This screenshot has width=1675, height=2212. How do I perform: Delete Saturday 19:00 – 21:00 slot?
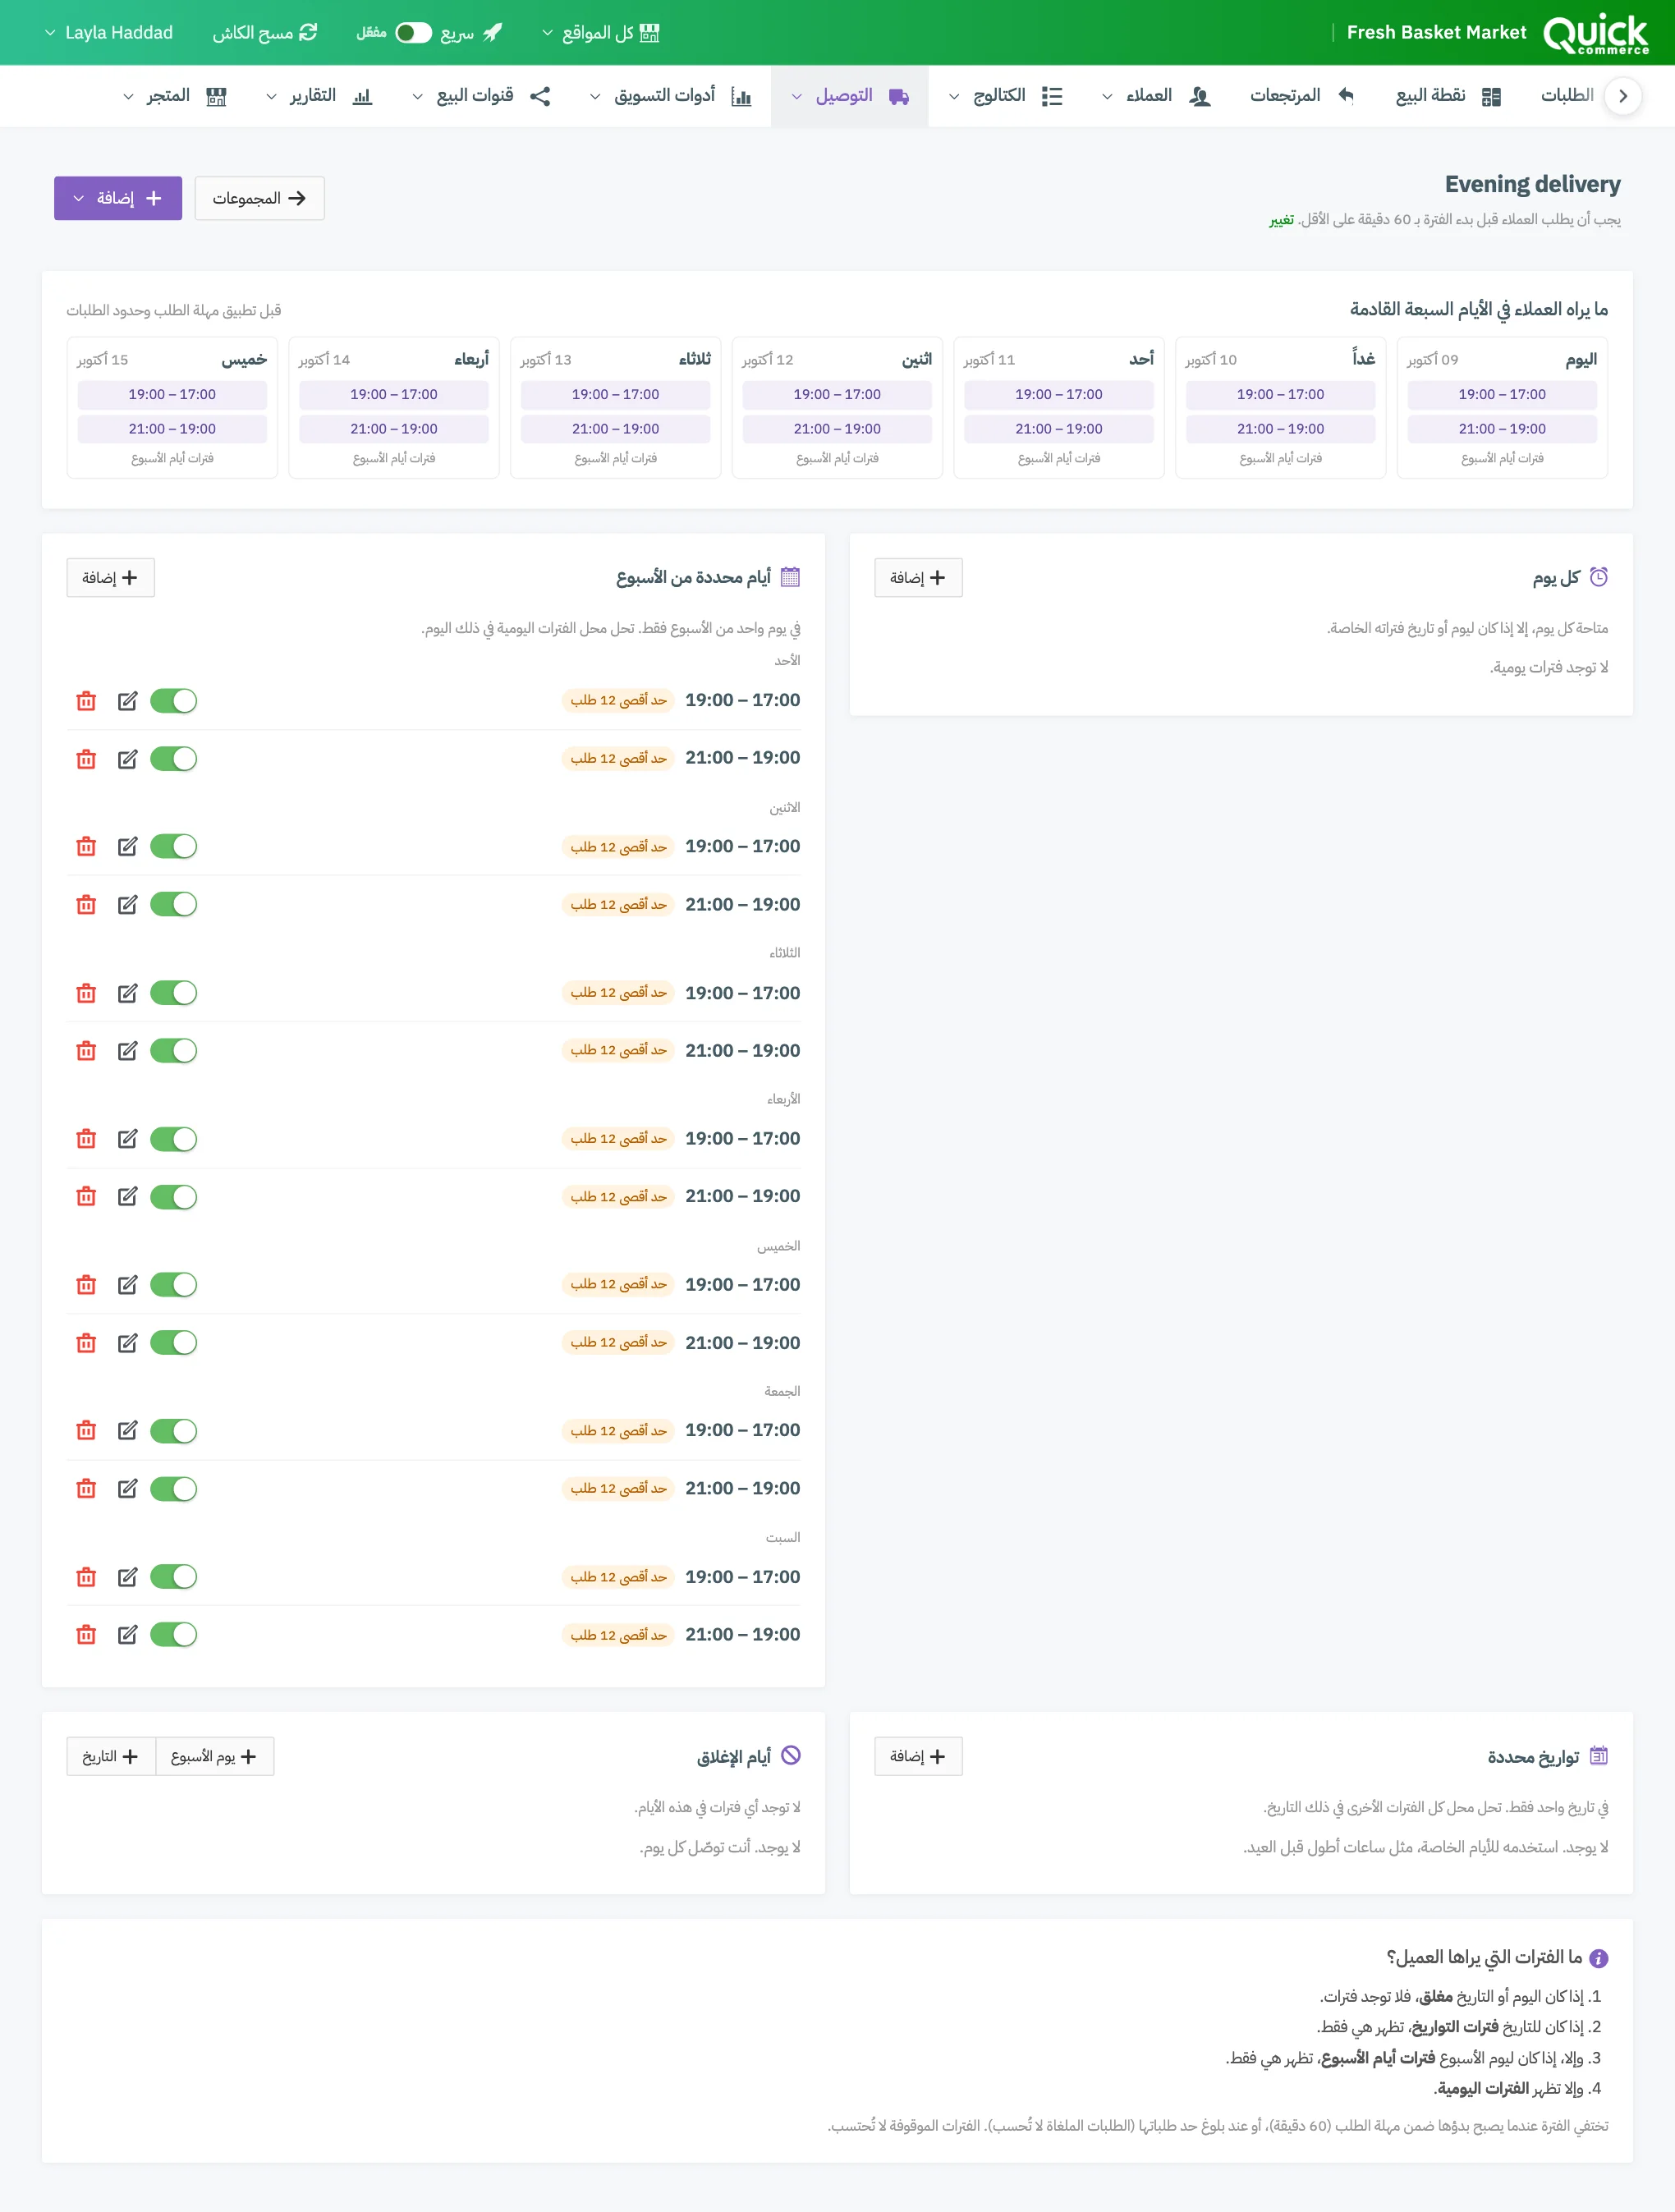[86, 1635]
